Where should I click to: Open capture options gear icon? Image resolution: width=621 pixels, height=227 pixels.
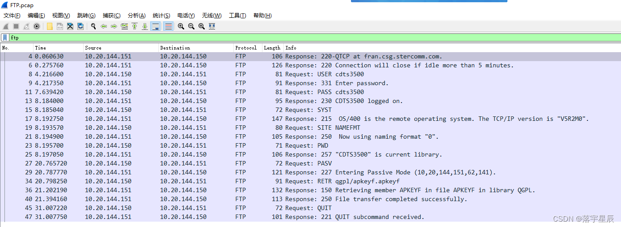37,26
